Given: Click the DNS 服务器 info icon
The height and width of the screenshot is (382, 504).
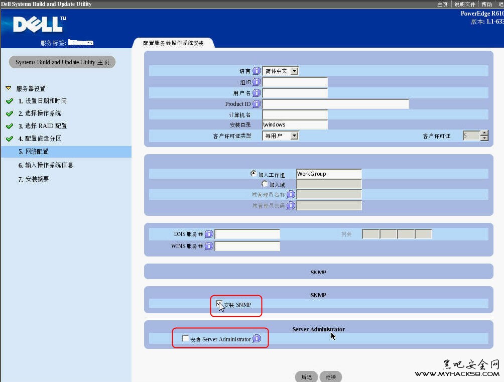Looking at the screenshot, I should [x=209, y=234].
